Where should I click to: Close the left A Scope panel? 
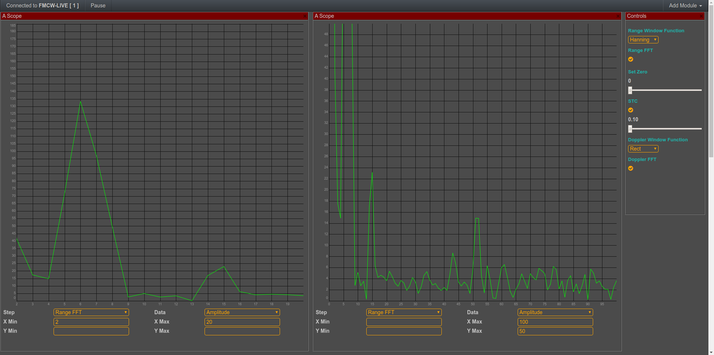coord(305,16)
